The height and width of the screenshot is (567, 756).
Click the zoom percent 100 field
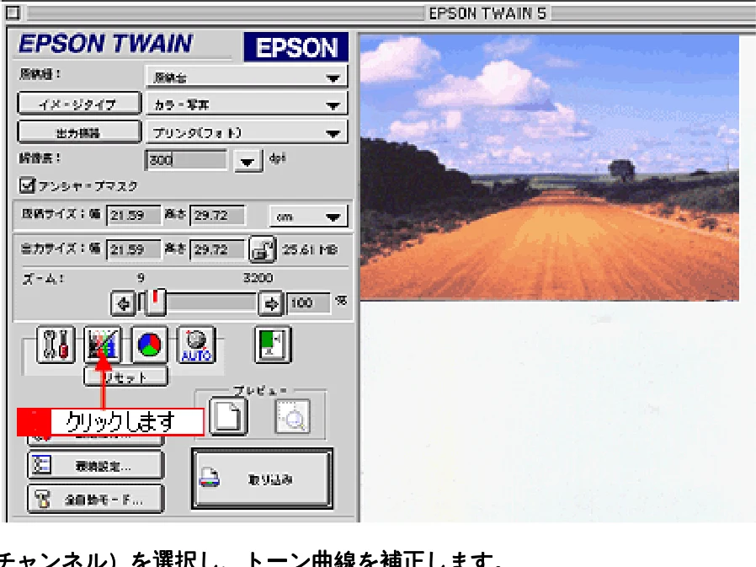click(309, 303)
